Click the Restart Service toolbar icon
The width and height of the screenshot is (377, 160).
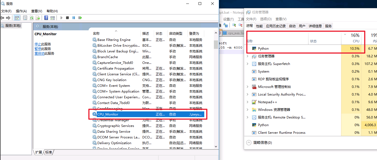(80, 18)
